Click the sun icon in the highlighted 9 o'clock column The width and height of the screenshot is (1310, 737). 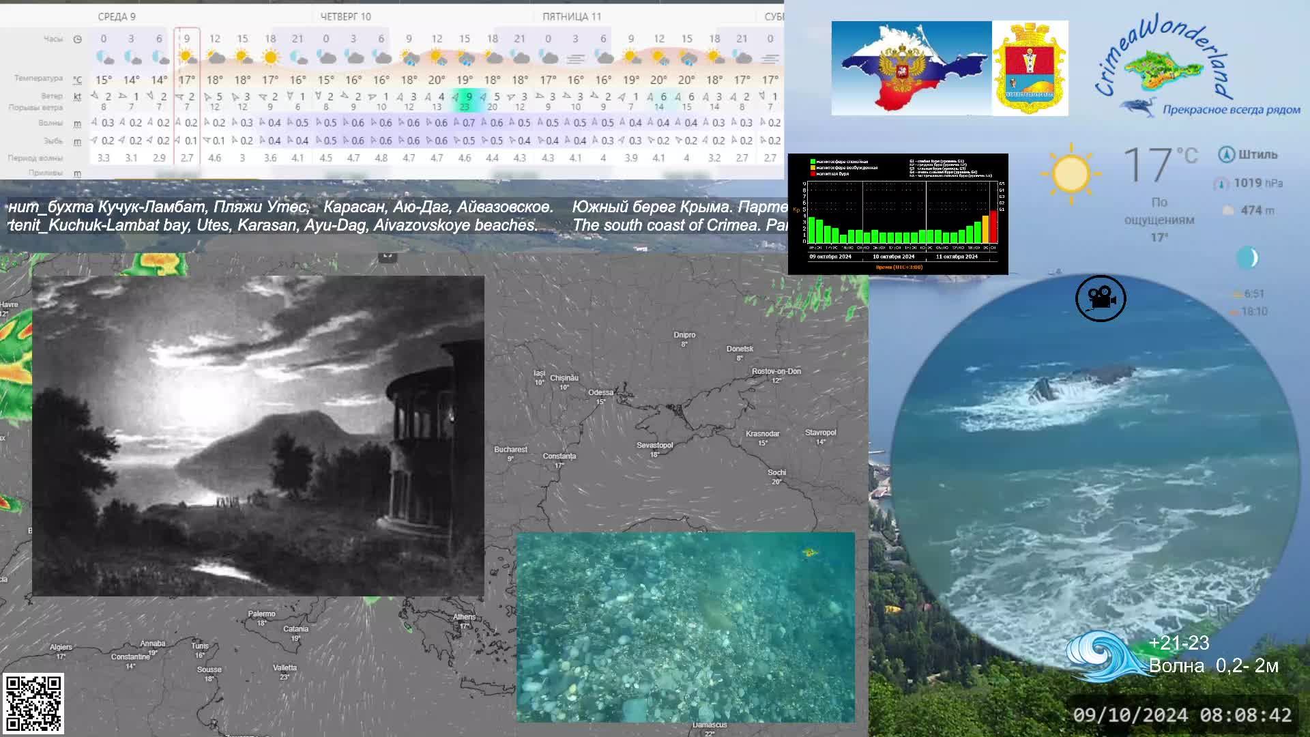(186, 57)
